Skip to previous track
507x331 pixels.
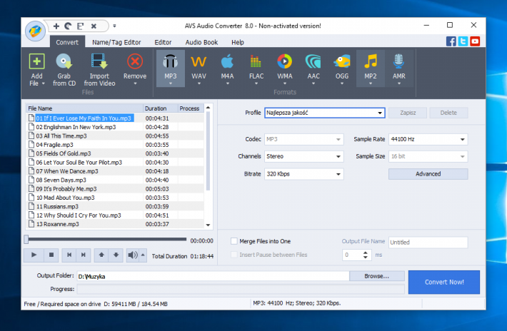69,255
